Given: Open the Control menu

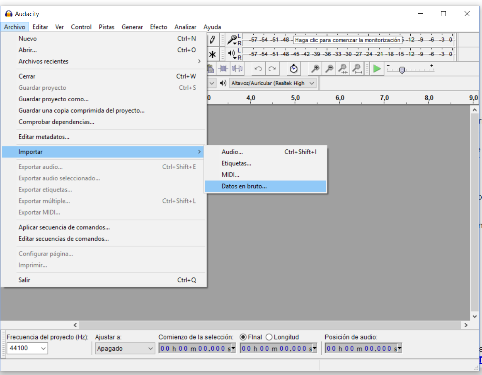Looking at the screenshot, I should click(81, 27).
